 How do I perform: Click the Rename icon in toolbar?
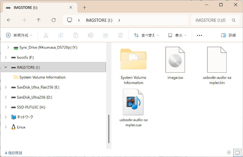click(x=91, y=35)
